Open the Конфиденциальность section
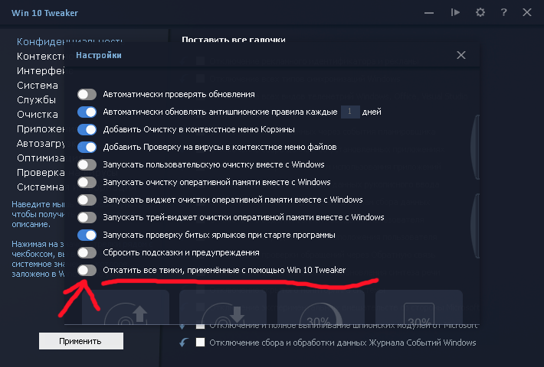Image resolution: width=544 pixels, height=367 pixels. [x=70, y=42]
